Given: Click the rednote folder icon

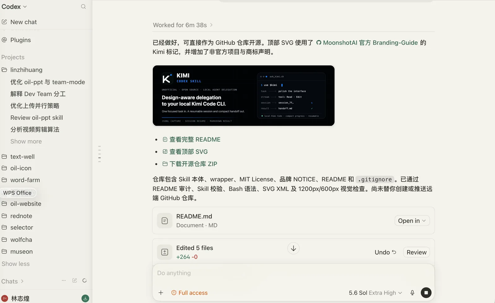Looking at the screenshot, I should 4,216.
